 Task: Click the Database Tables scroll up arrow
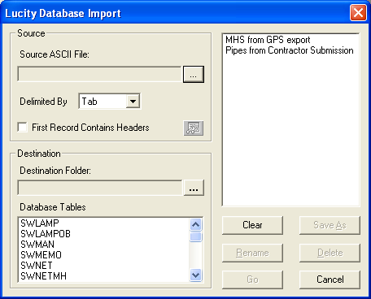[x=196, y=224]
